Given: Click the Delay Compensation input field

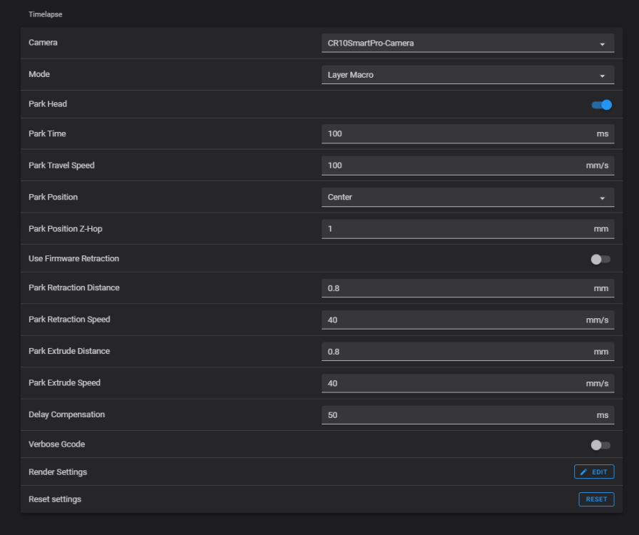Looking at the screenshot, I should (x=456, y=415).
